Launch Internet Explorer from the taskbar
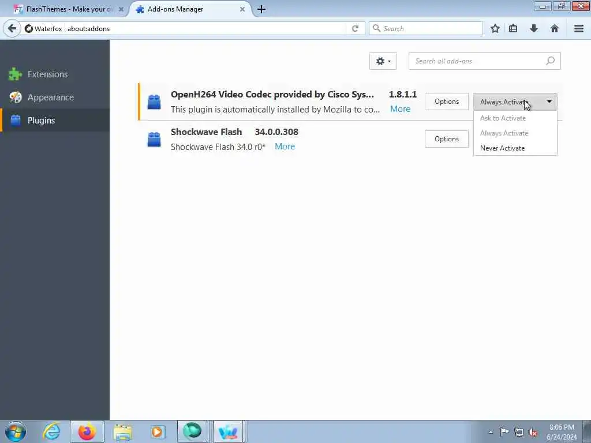This screenshot has height=443, width=591. pyautogui.click(x=51, y=431)
